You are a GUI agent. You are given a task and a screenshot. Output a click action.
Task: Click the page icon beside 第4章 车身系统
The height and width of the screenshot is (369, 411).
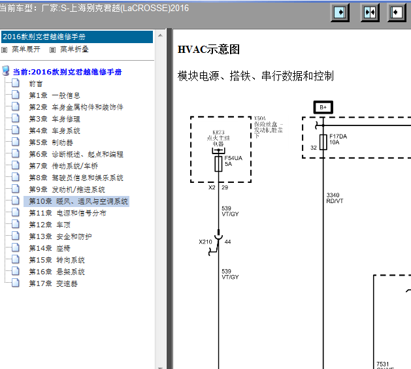click(x=16, y=130)
